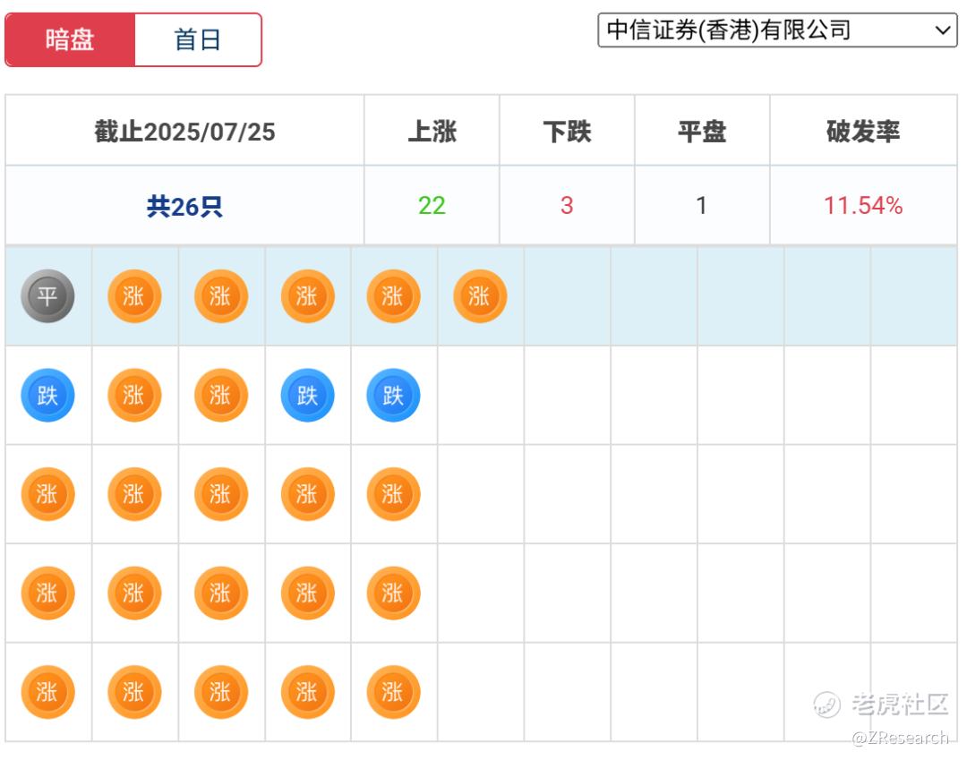This screenshot has height=760, width=967.
Task: Click the green 22 rising count
Action: click(432, 206)
